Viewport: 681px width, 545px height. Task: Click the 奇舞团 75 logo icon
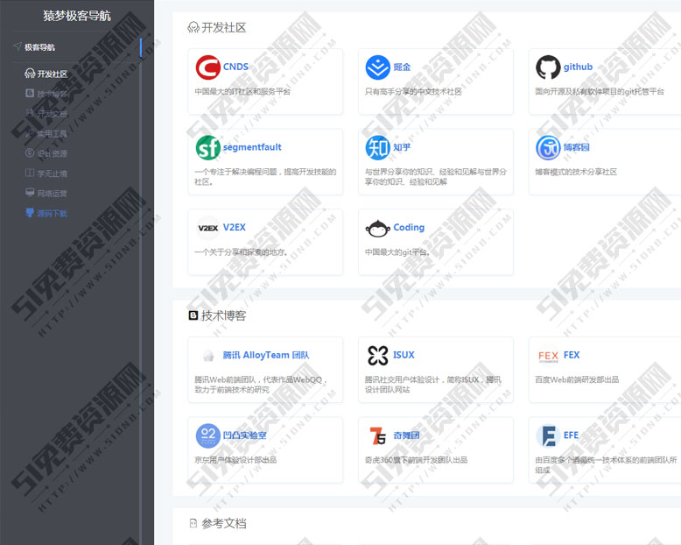point(378,436)
